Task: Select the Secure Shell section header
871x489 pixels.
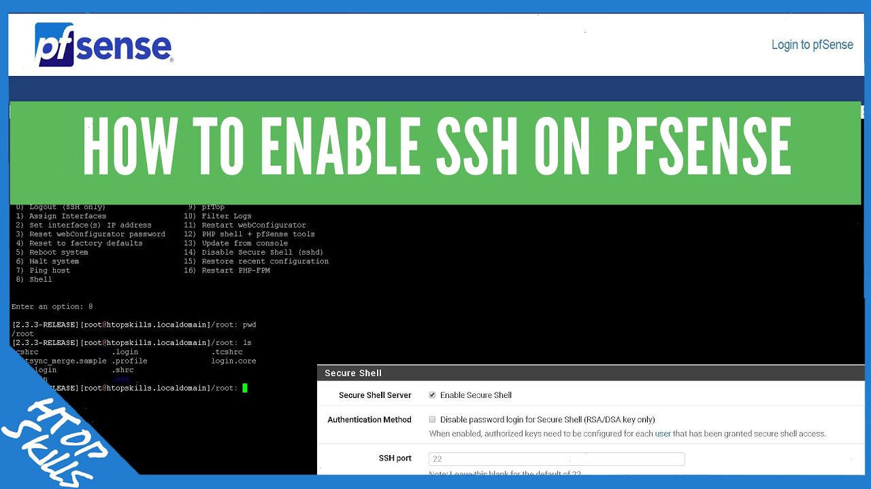Action: pyautogui.click(x=591, y=373)
